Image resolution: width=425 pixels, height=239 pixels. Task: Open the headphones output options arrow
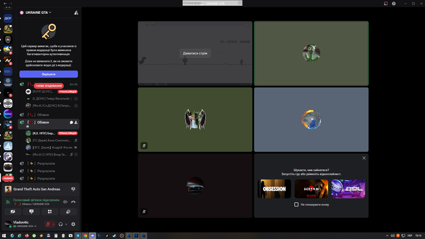66,224
